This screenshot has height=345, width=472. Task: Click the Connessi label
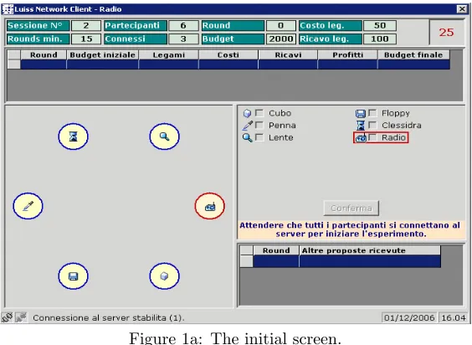point(136,39)
